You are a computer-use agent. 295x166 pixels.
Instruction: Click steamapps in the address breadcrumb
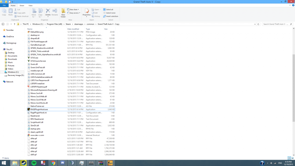[x=79, y=24]
